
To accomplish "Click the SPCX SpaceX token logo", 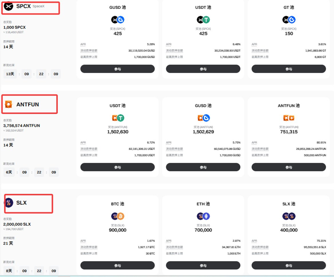I will pos(9,6).
